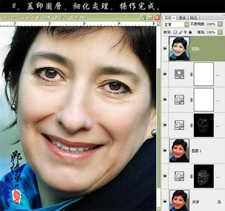Switch to the 路径 tab
225x211 pixels.
(193, 18)
